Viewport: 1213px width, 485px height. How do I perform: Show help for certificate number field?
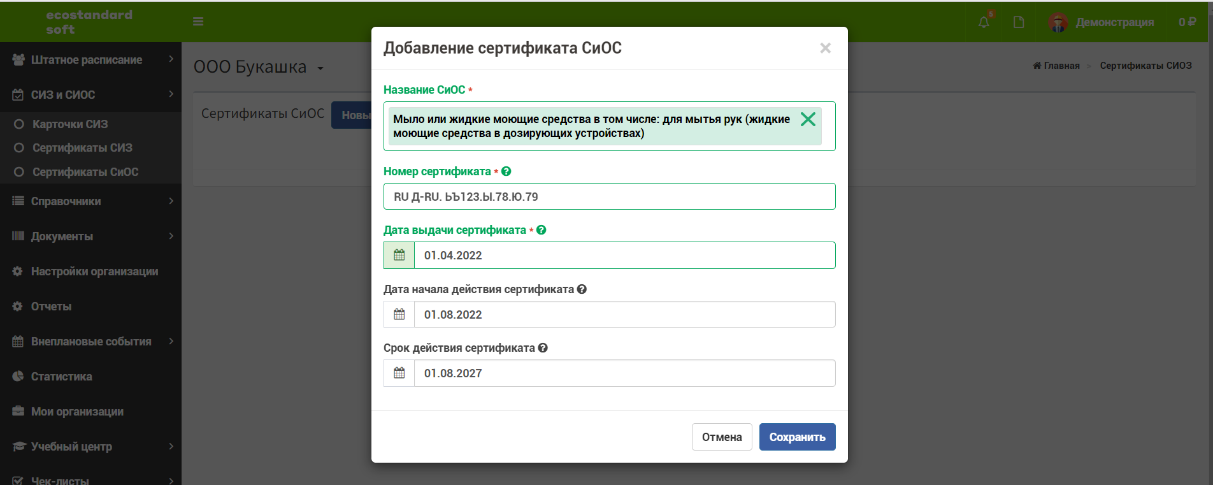click(506, 171)
